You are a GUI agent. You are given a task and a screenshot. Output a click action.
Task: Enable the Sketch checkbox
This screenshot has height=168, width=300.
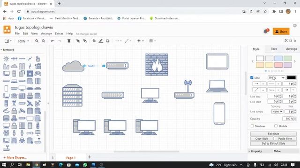tap(276, 126)
